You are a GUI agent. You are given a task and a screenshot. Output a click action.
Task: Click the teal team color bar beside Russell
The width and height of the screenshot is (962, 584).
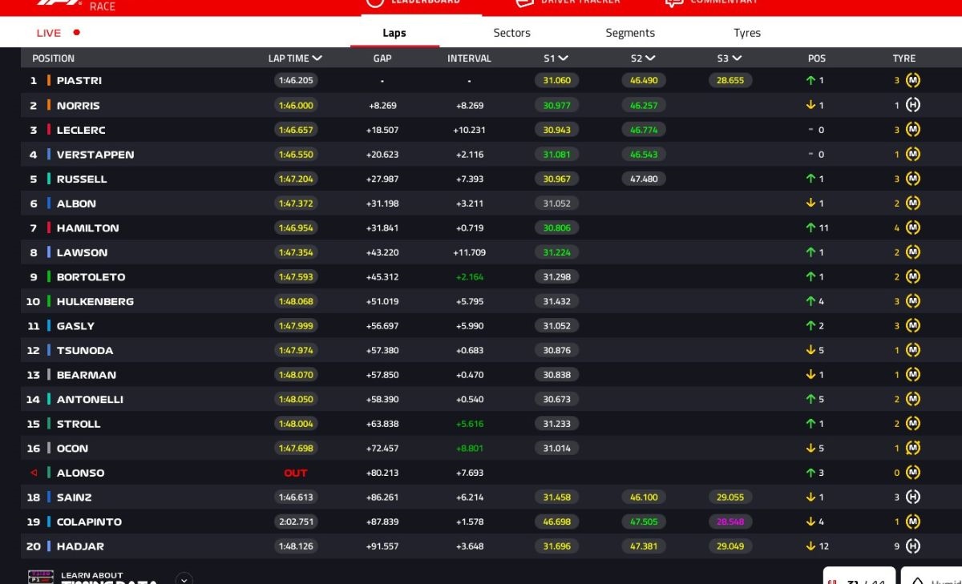(49, 179)
